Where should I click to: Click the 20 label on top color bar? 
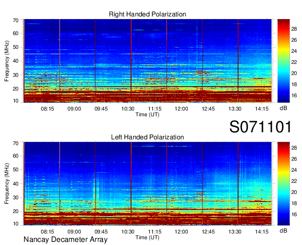(x=294, y=73)
